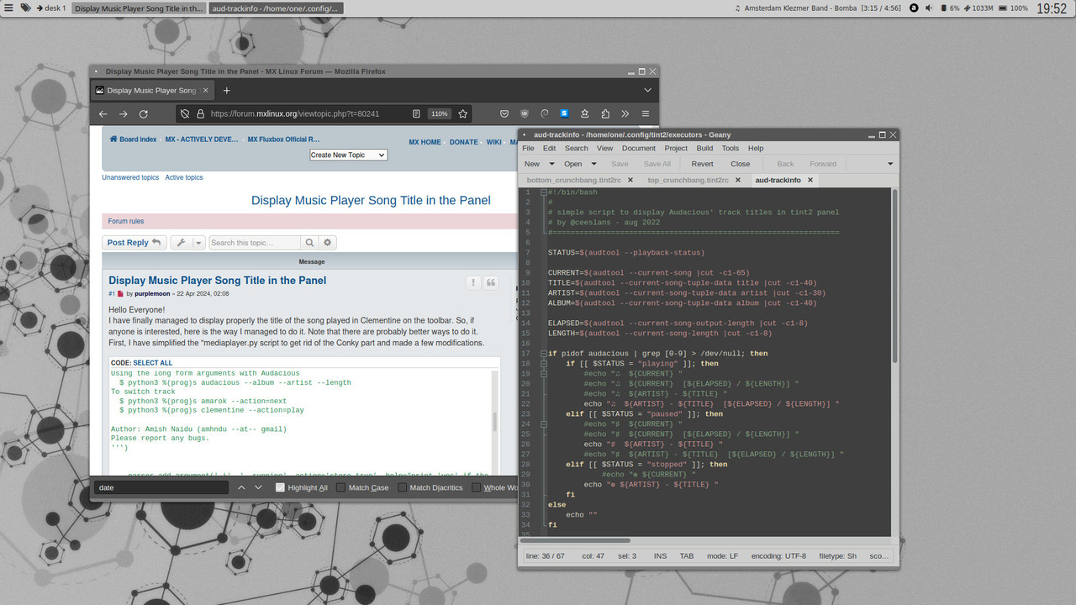This screenshot has height=605, width=1076.
Task: Switch to bottom_crunchbang.tint2rc tab
Action: point(574,180)
